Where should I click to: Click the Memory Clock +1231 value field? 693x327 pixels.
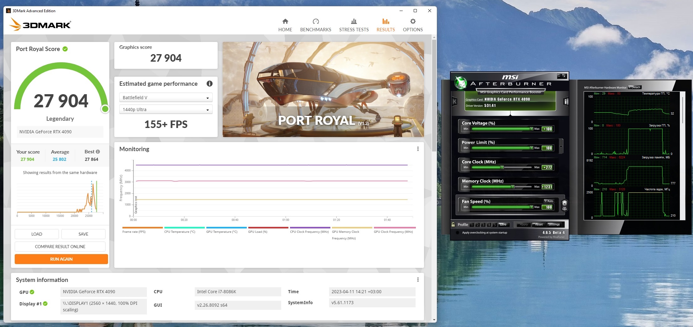(x=548, y=187)
